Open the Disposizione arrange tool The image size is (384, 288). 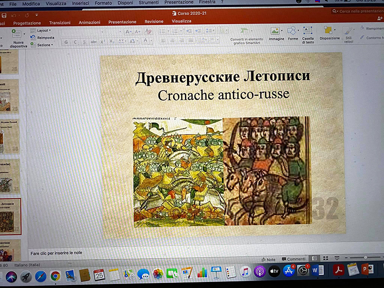pos(329,33)
